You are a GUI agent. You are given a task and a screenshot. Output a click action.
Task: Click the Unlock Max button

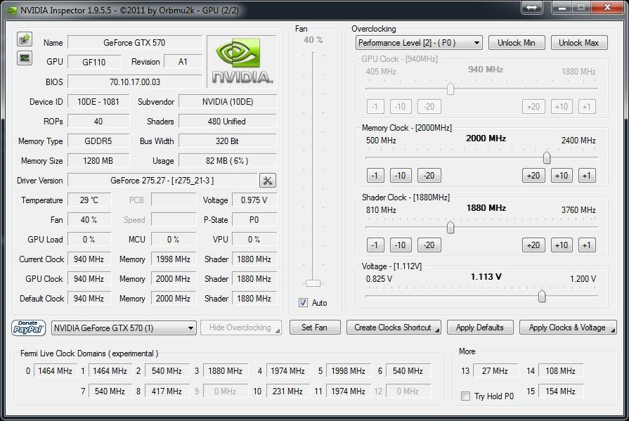[x=579, y=43]
